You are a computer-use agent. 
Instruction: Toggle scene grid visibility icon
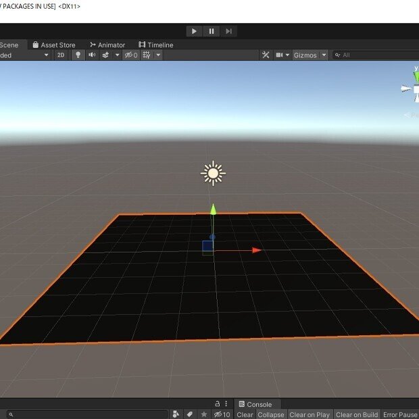[147, 55]
